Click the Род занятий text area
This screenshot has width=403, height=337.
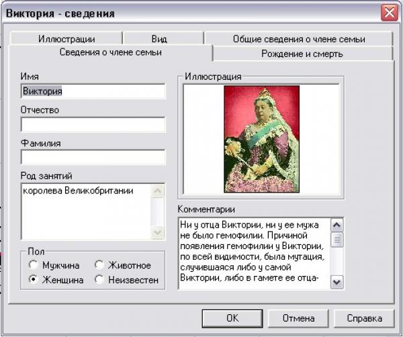coord(86,211)
